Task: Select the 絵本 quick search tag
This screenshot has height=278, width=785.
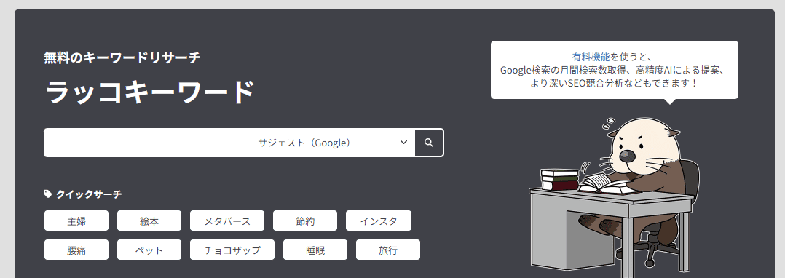Action: click(x=149, y=221)
